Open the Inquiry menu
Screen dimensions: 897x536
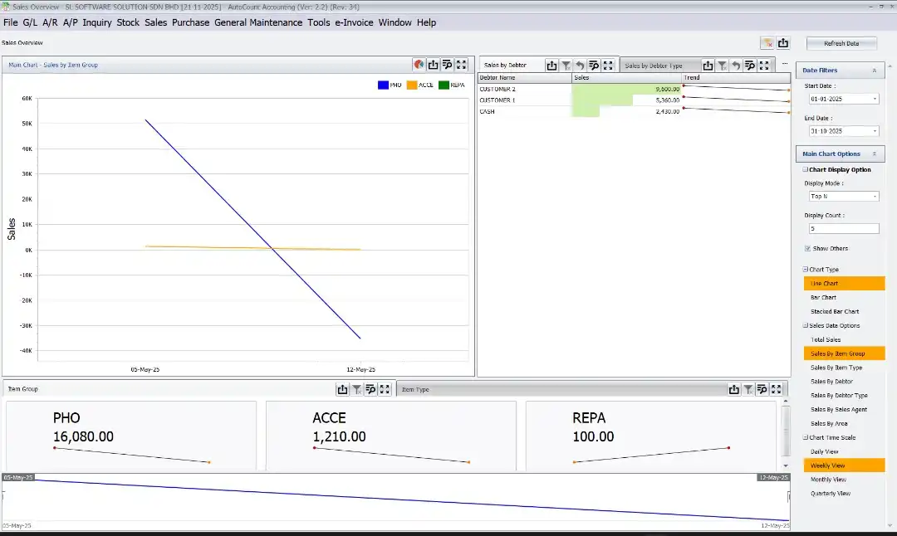96,22
